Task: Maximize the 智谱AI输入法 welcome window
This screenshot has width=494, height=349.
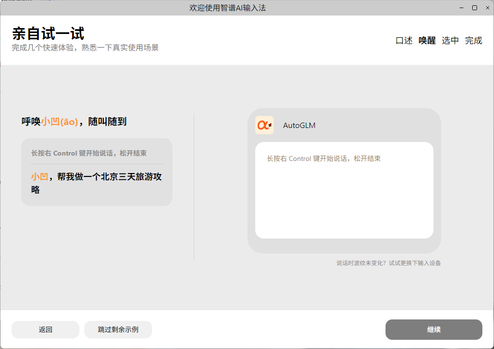Action: (x=475, y=8)
